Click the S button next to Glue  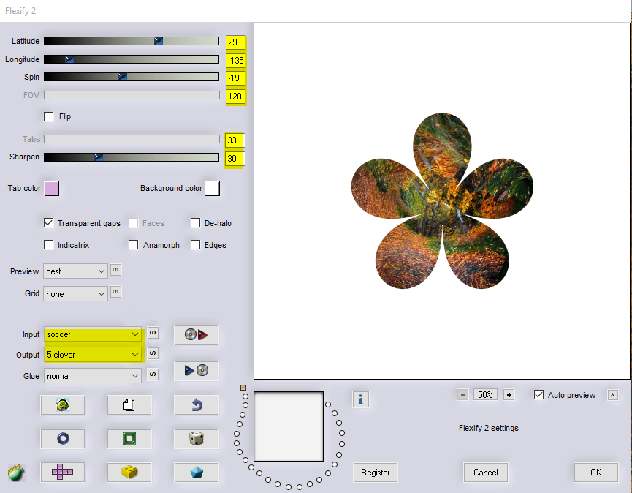[x=153, y=375]
